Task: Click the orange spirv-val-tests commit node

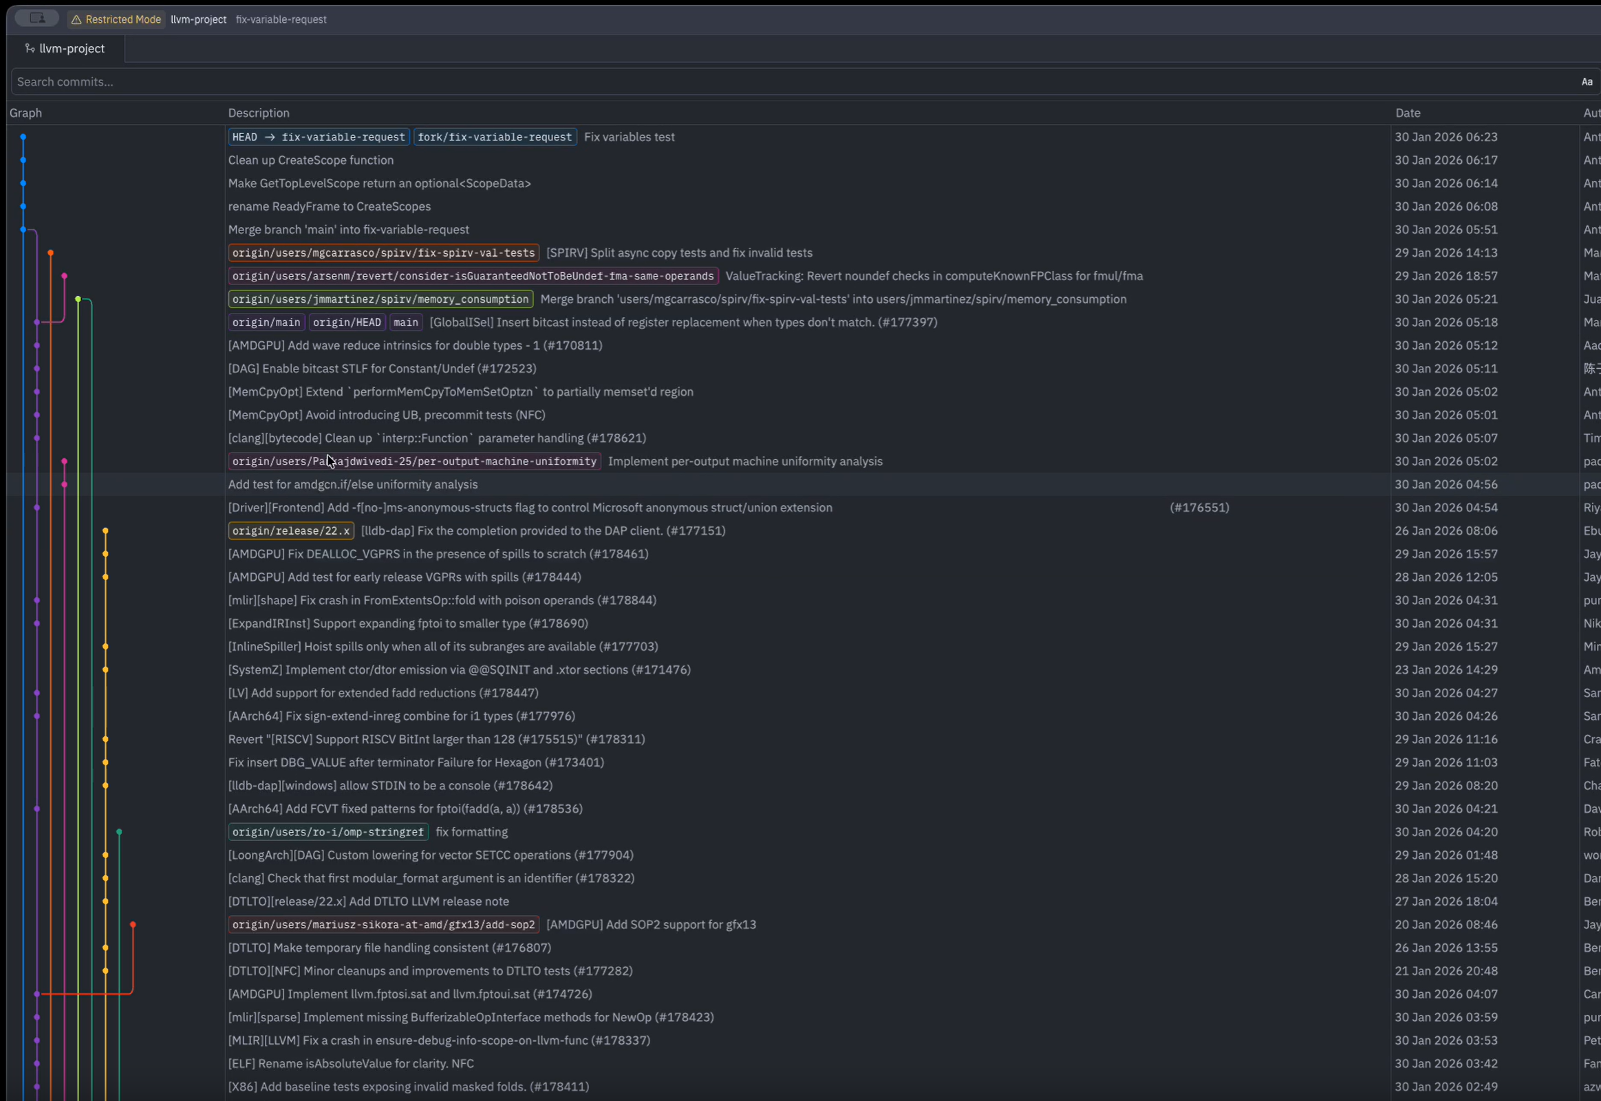Action: (x=50, y=253)
